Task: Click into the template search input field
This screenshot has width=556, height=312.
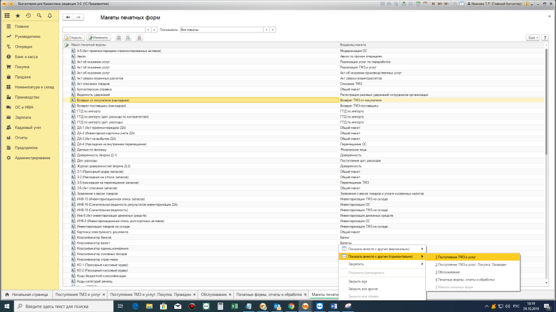Action: (104, 30)
